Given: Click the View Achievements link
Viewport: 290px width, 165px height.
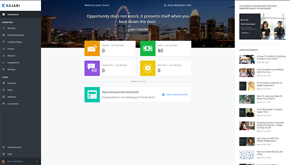Looking at the screenshot, I should tap(177, 95).
